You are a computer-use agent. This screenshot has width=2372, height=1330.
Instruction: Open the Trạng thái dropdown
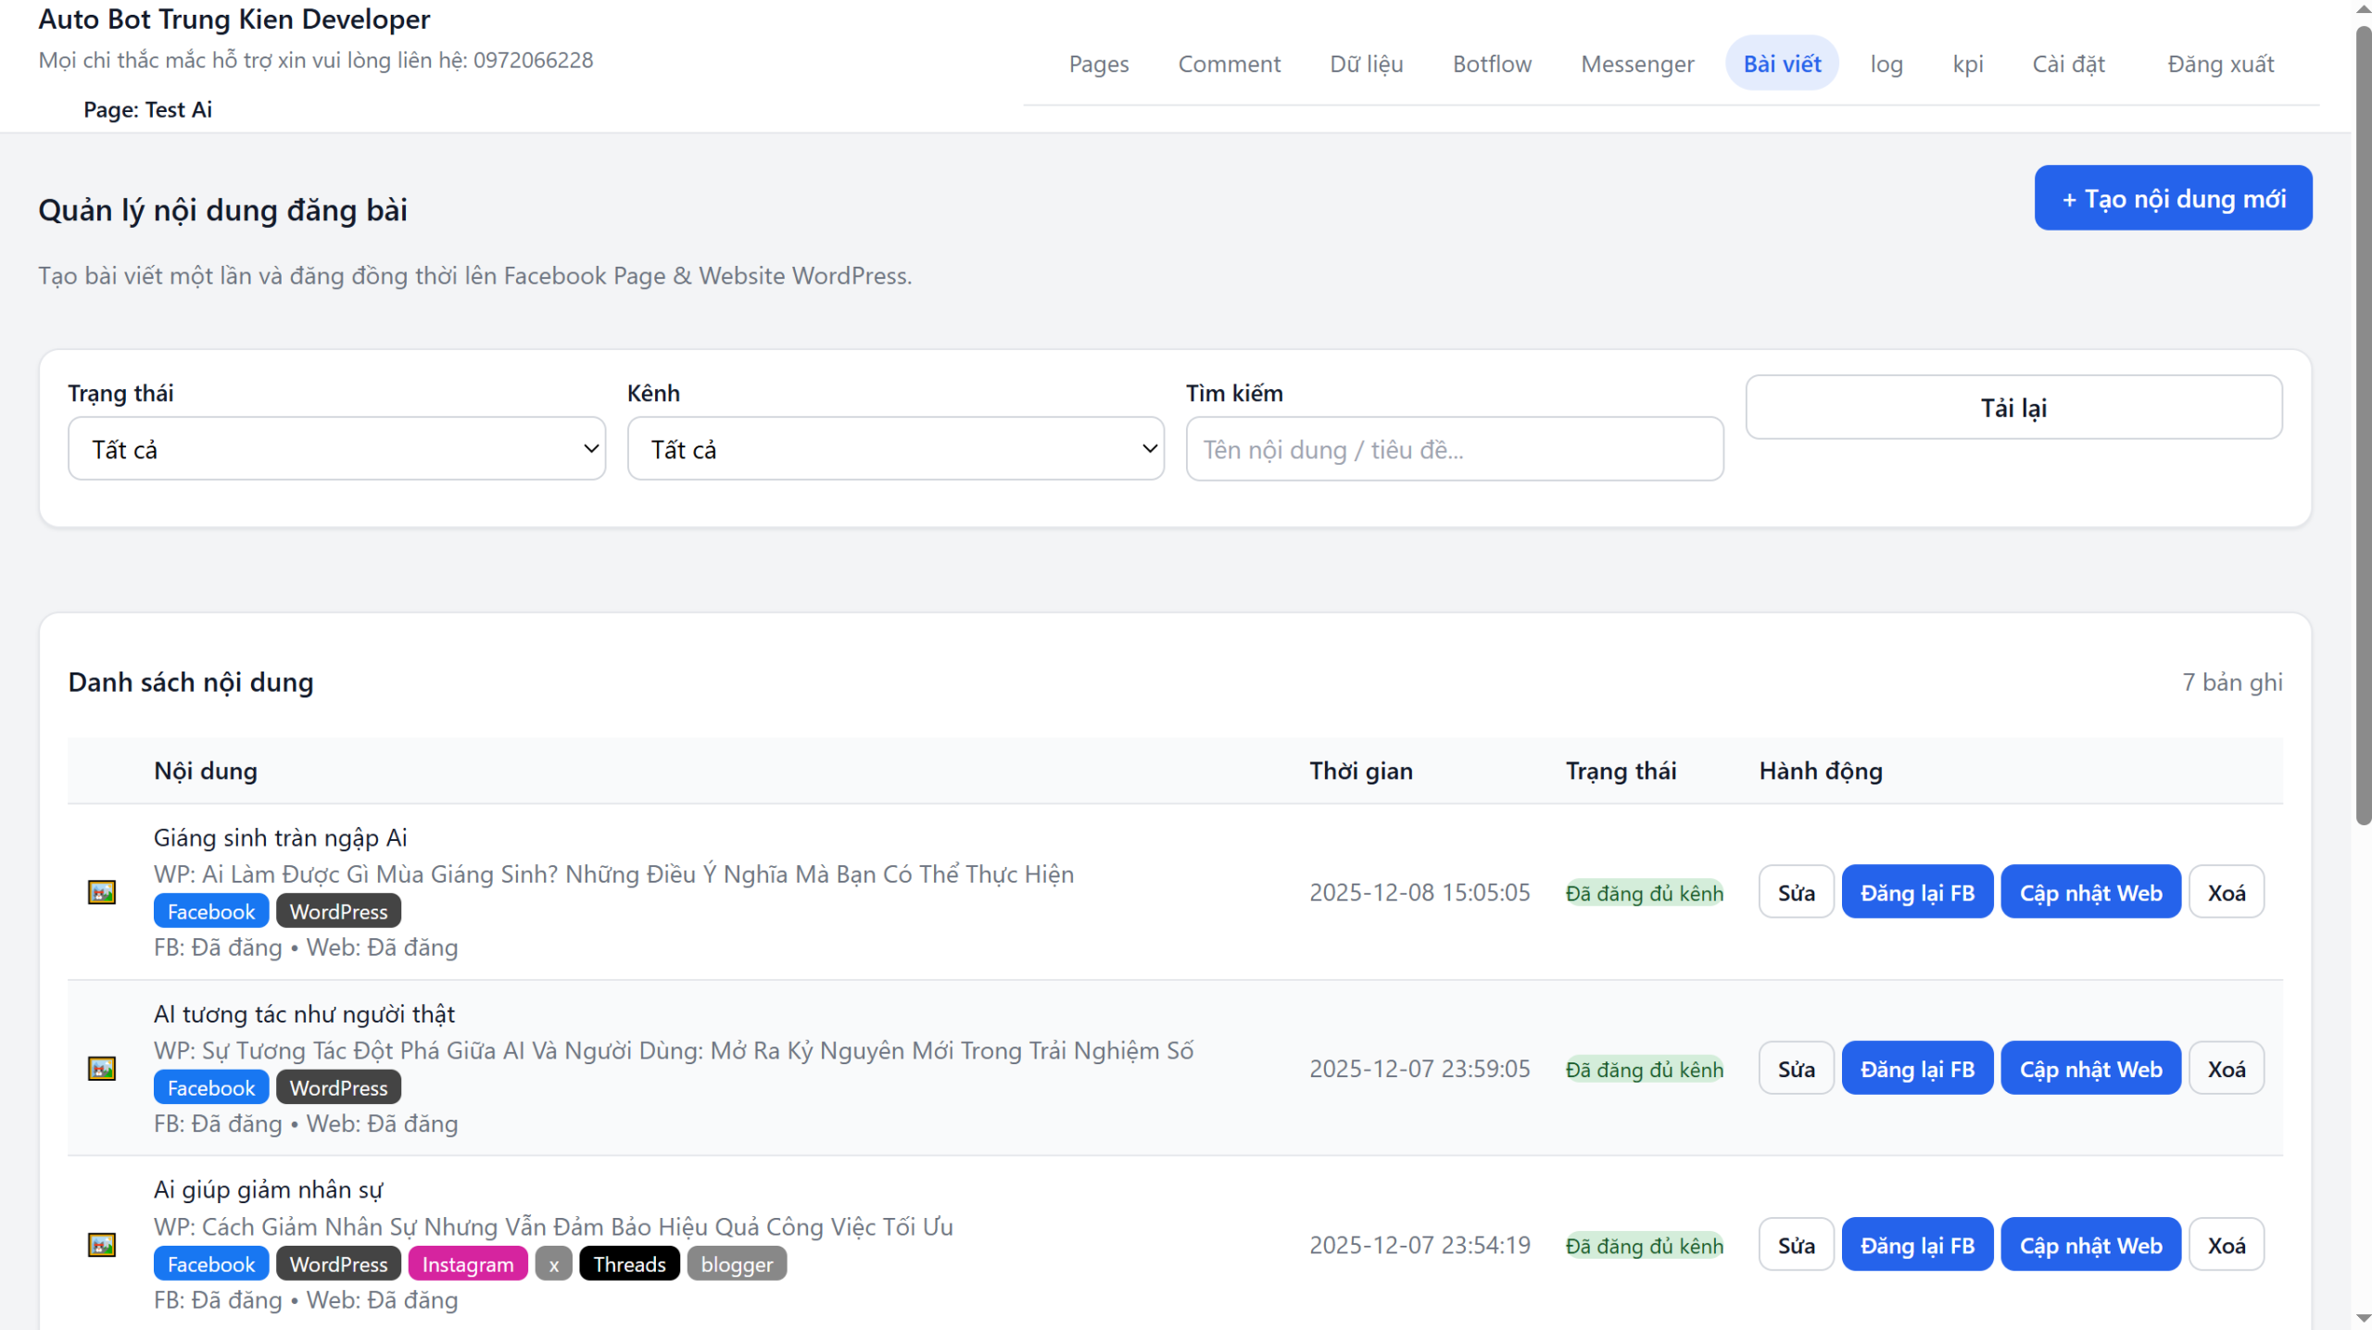[336, 448]
